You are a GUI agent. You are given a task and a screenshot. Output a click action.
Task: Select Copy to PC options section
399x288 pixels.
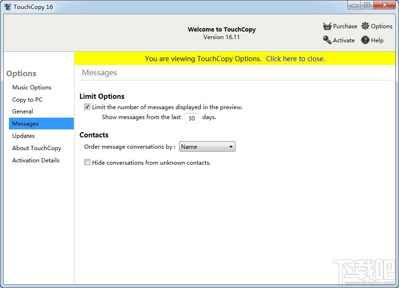tap(27, 100)
